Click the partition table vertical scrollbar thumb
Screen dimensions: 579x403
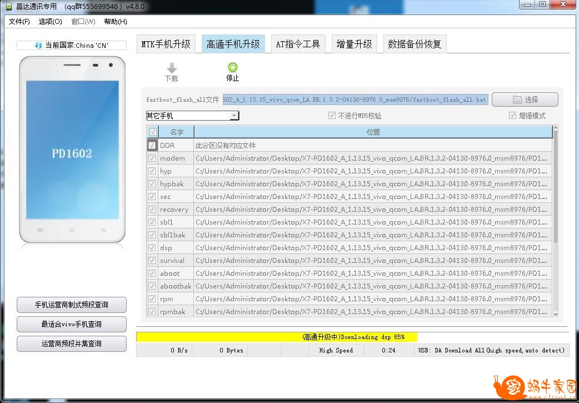556,187
